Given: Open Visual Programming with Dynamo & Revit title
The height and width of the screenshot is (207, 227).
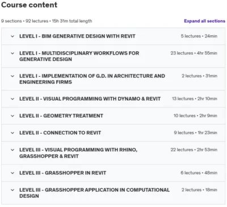Looking at the screenshot, I should (x=90, y=99).
